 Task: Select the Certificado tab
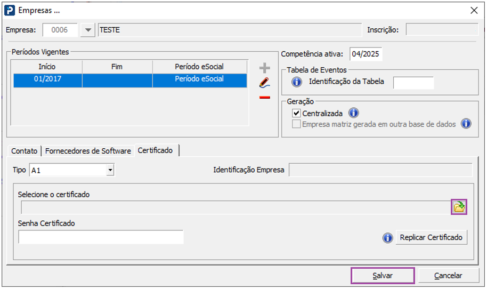pyautogui.click(x=155, y=150)
